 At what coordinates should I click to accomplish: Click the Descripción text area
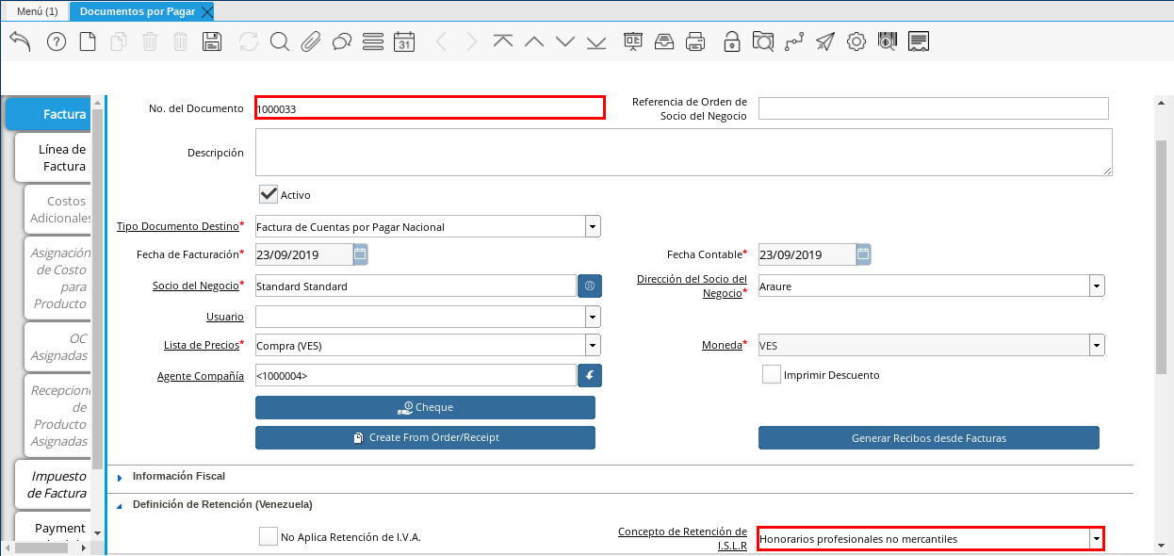(684, 153)
